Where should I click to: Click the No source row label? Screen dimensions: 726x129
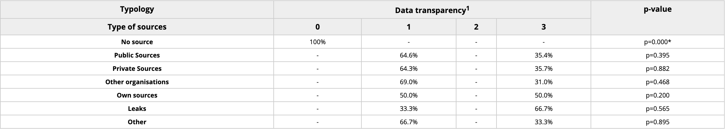point(137,42)
